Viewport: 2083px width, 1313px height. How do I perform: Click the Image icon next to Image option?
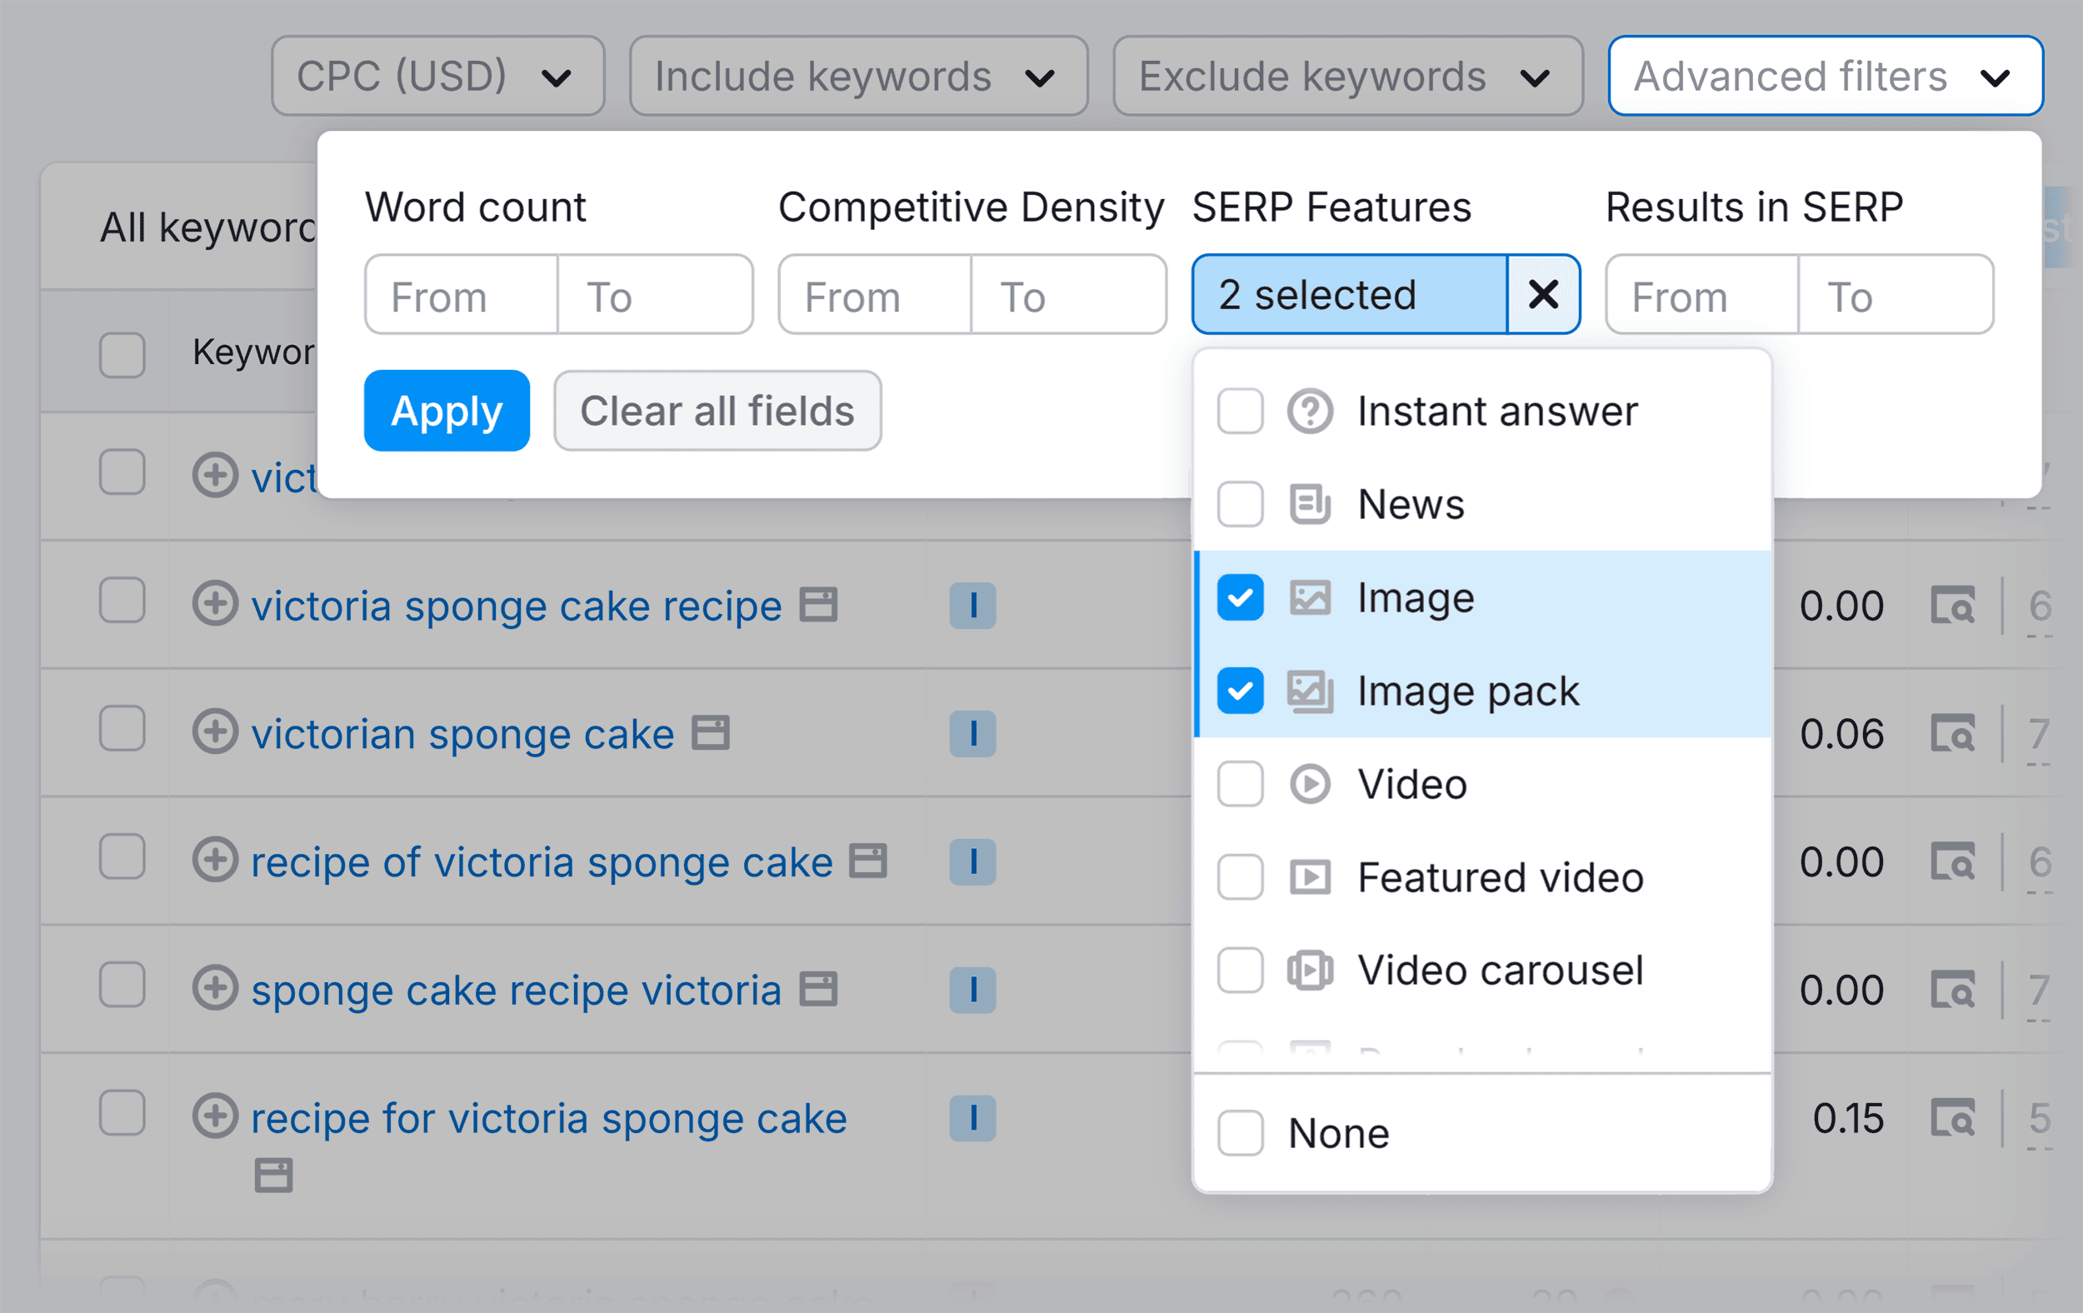tap(1310, 597)
